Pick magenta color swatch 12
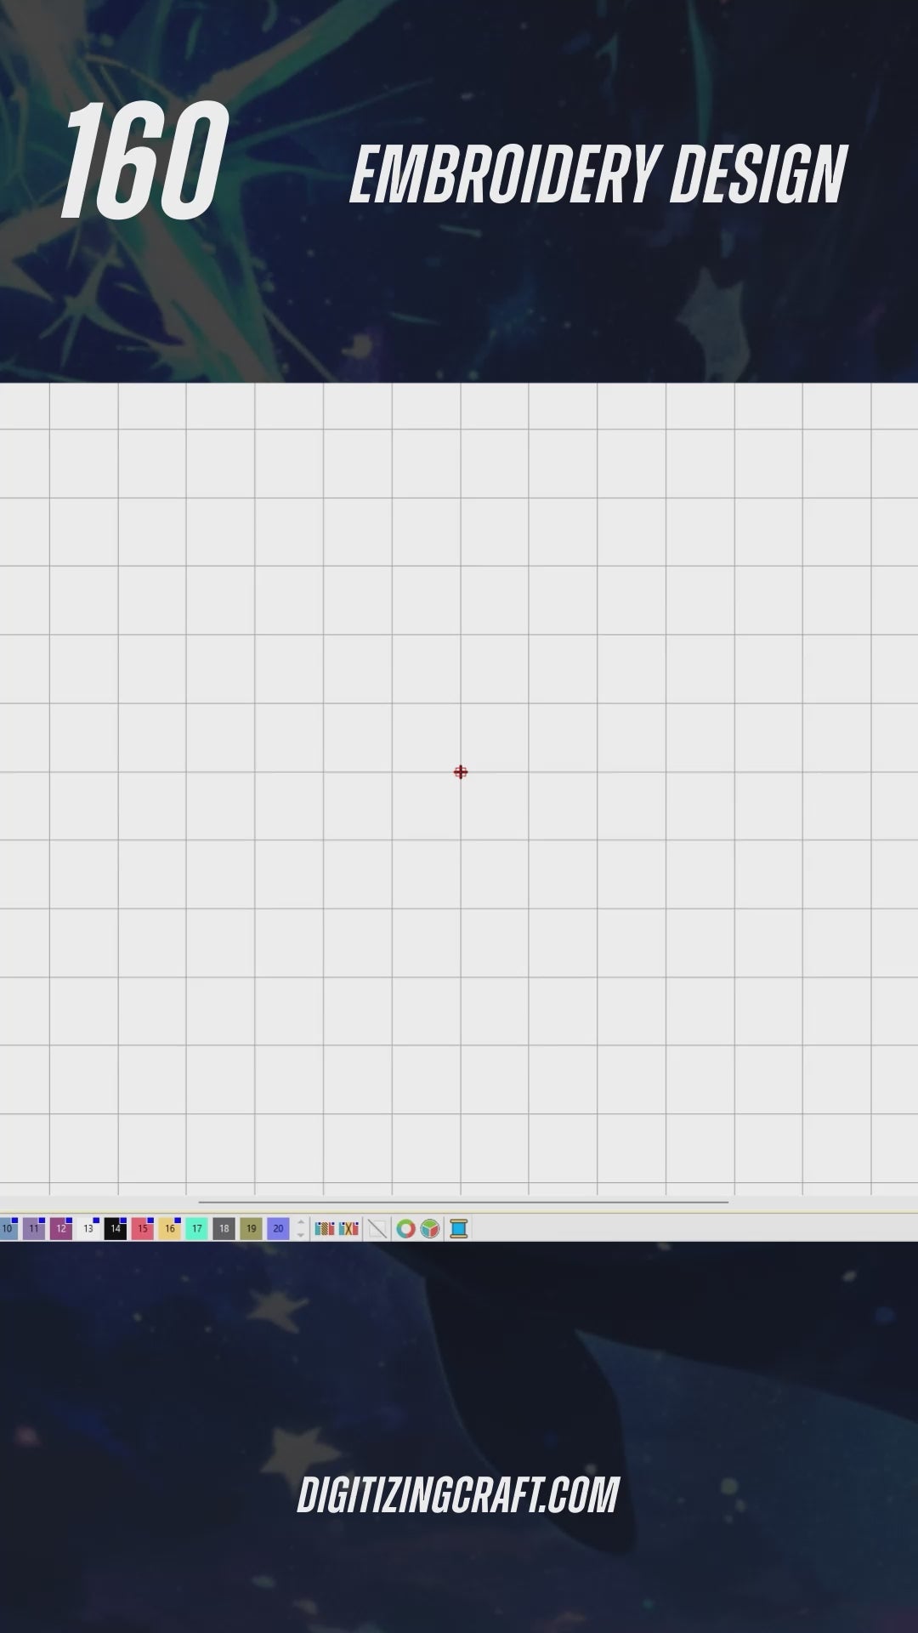The width and height of the screenshot is (918, 1633). 61,1229
